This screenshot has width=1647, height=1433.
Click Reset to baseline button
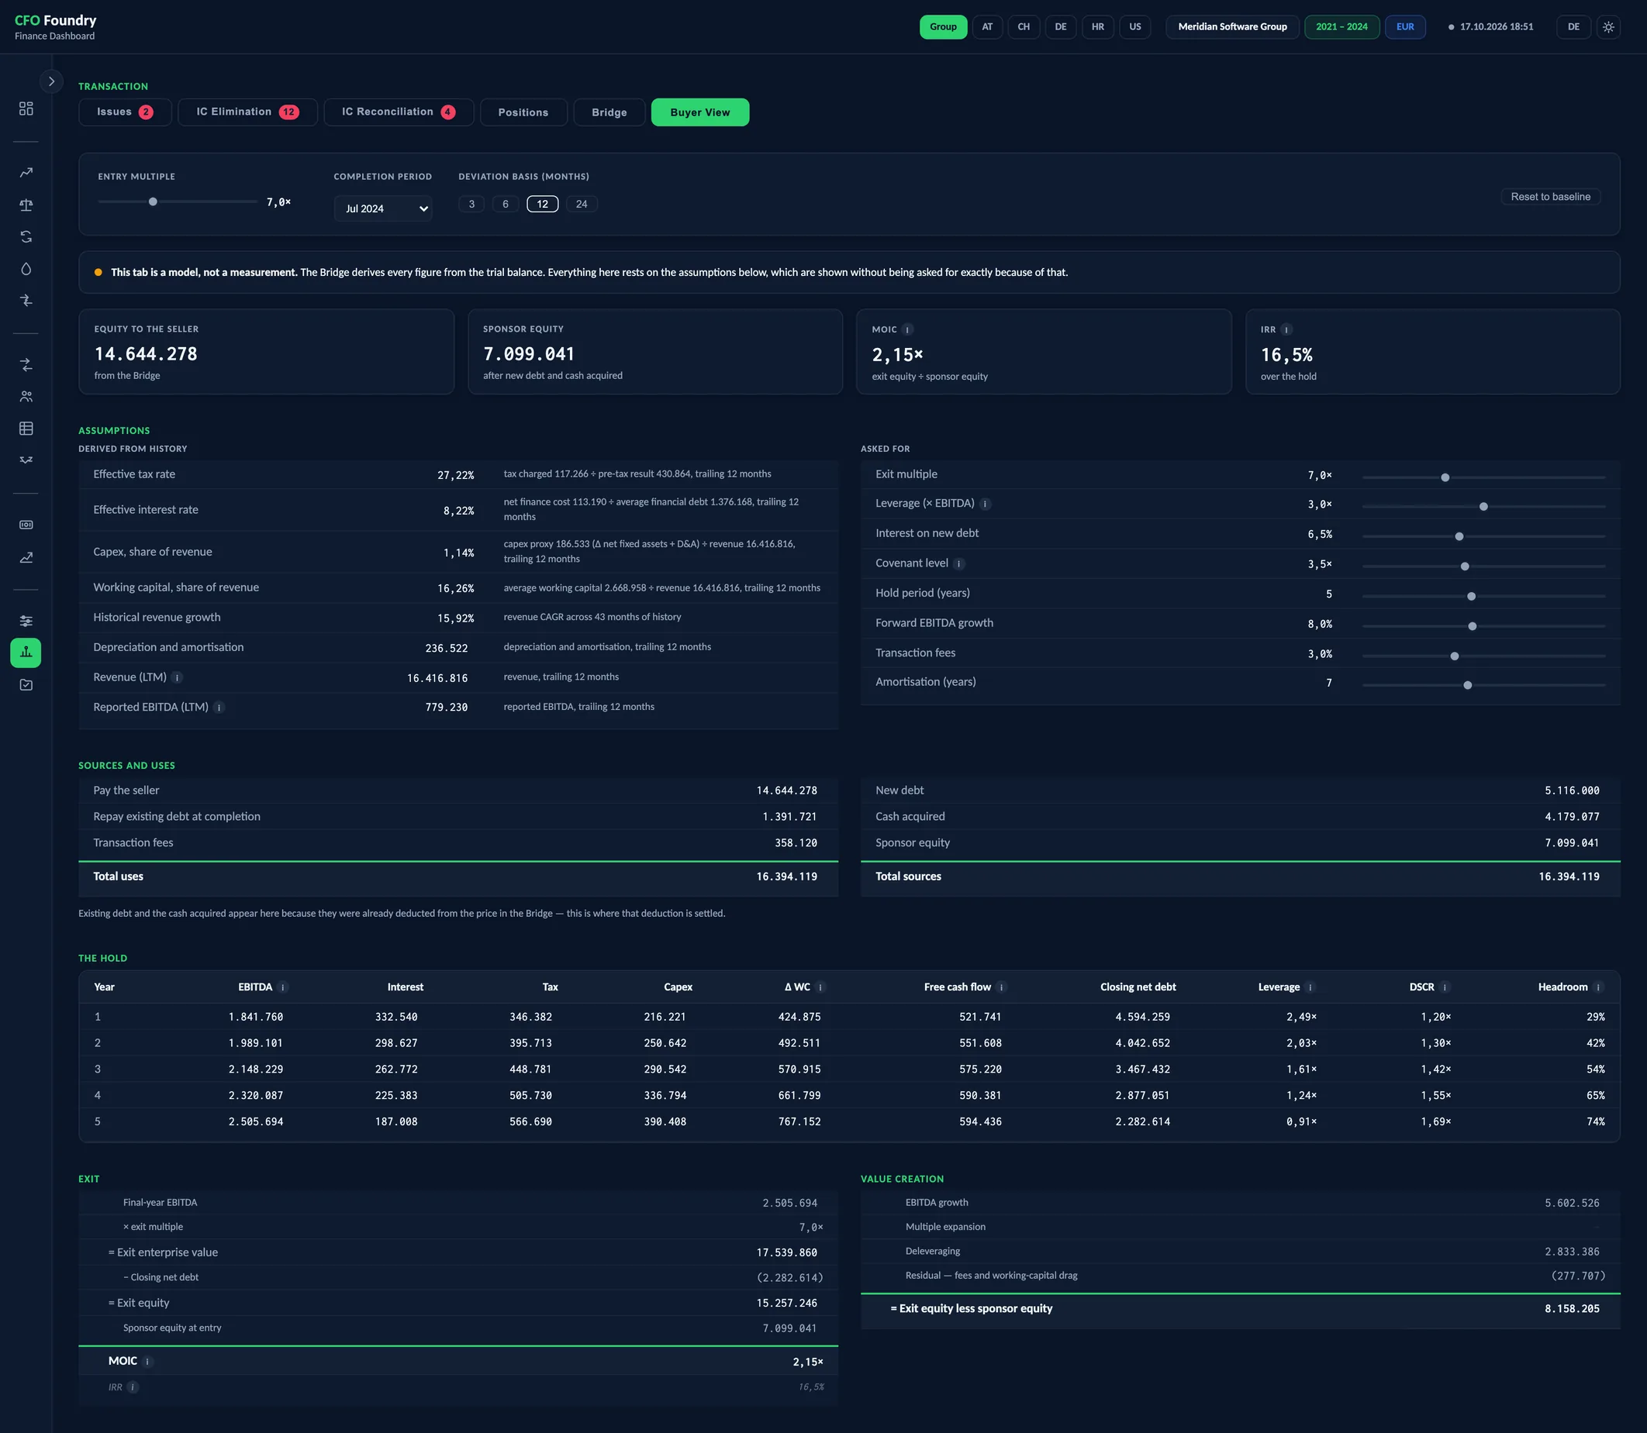point(1550,197)
